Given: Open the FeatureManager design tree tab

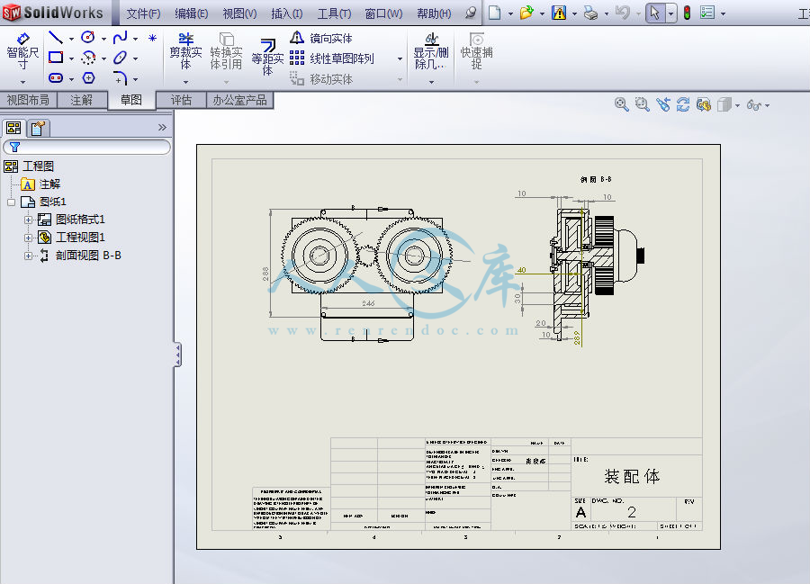Looking at the screenshot, I should click(13, 128).
